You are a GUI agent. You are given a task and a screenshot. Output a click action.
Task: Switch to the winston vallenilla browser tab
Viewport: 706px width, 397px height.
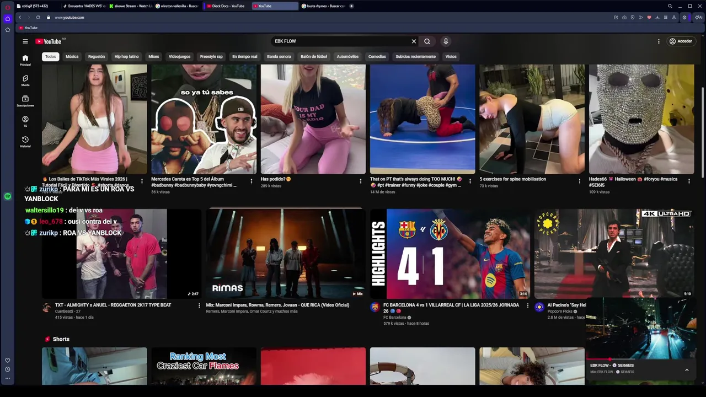(177, 6)
